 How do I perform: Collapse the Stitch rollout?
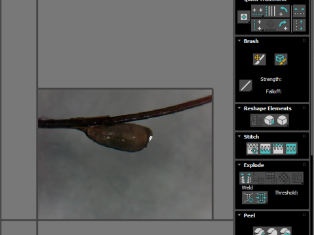pyautogui.click(x=239, y=136)
